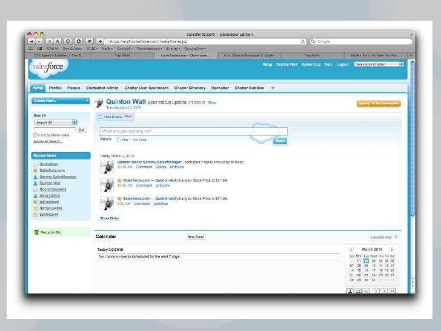Click the avatar on the Rechatted post
The height and width of the screenshot is (331, 441).
tap(107, 167)
